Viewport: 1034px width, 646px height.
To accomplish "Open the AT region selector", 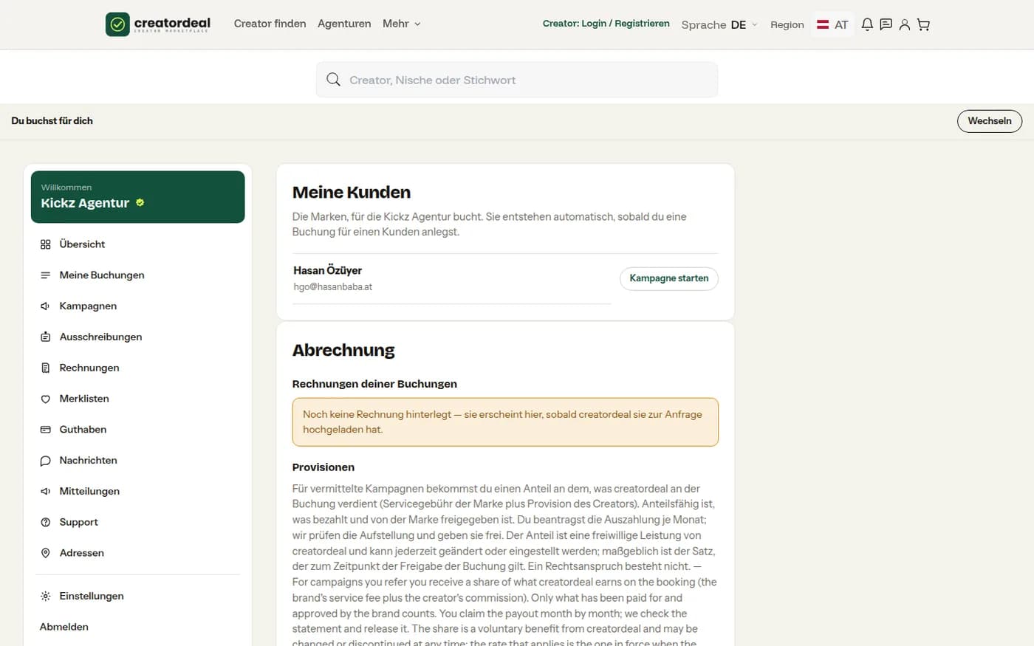I will click(x=832, y=24).
